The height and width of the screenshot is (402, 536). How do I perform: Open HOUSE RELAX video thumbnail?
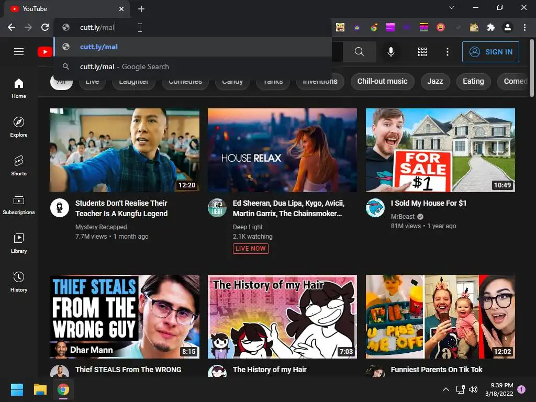click(x=282, y=150)
